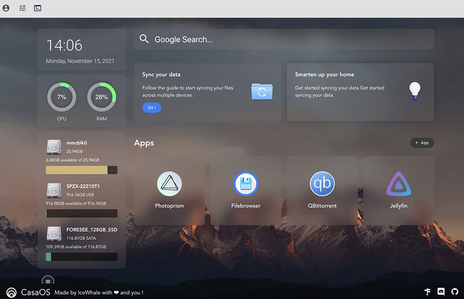Click the SPZX-22Z10T1 storage usage bar

coord(82,214)
